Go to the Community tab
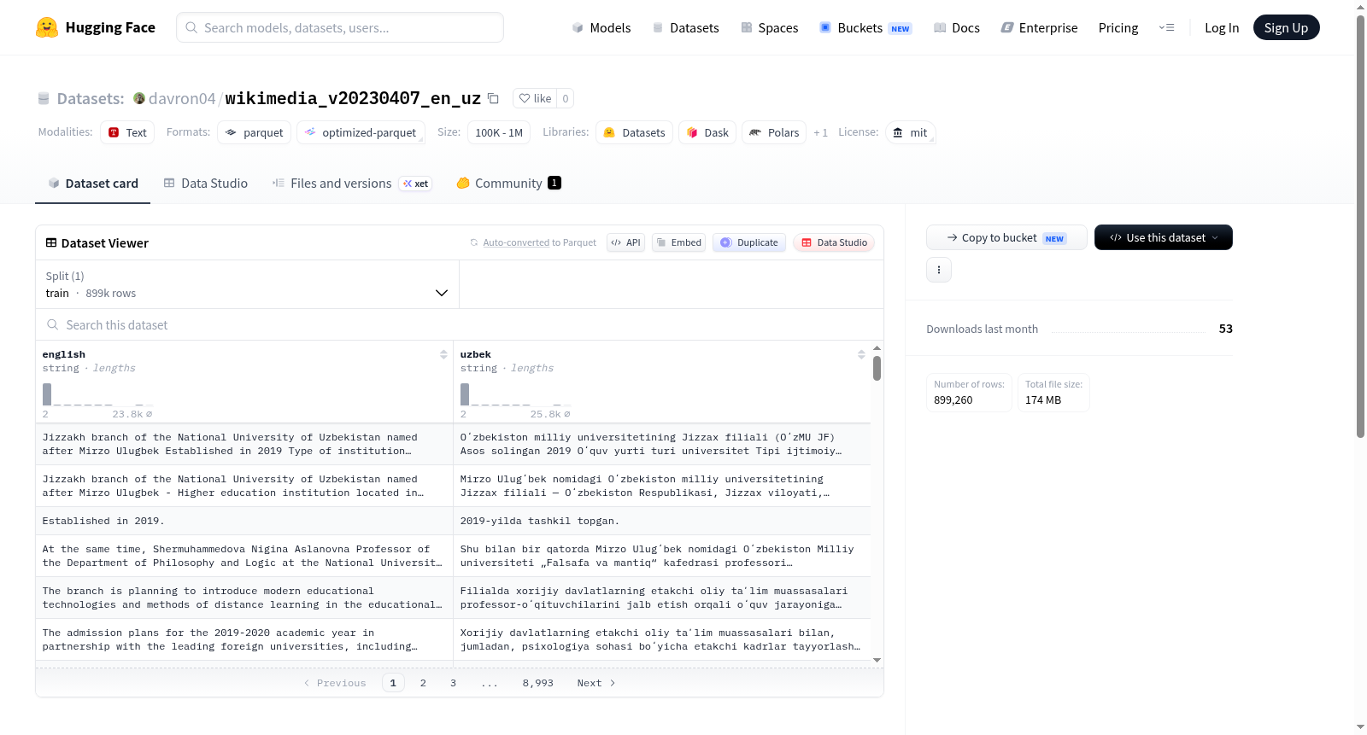The height and width of the screenshot is (735, 1367). 508,183
